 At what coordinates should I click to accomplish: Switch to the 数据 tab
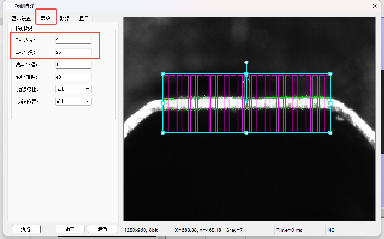(x=64, y=18)
